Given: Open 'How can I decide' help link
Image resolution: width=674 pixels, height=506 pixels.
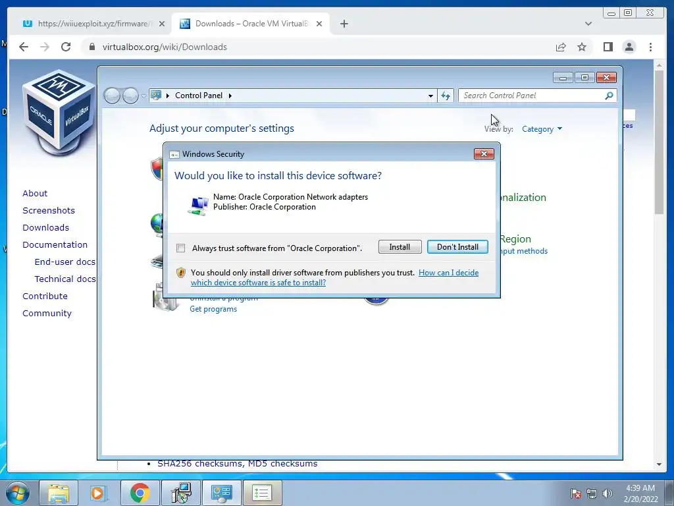Looking at the screenshot, I should [x=448, y=272].
